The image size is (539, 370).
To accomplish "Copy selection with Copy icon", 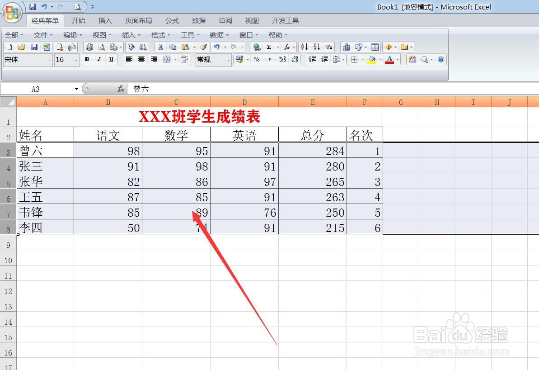I will coord(173,47).
